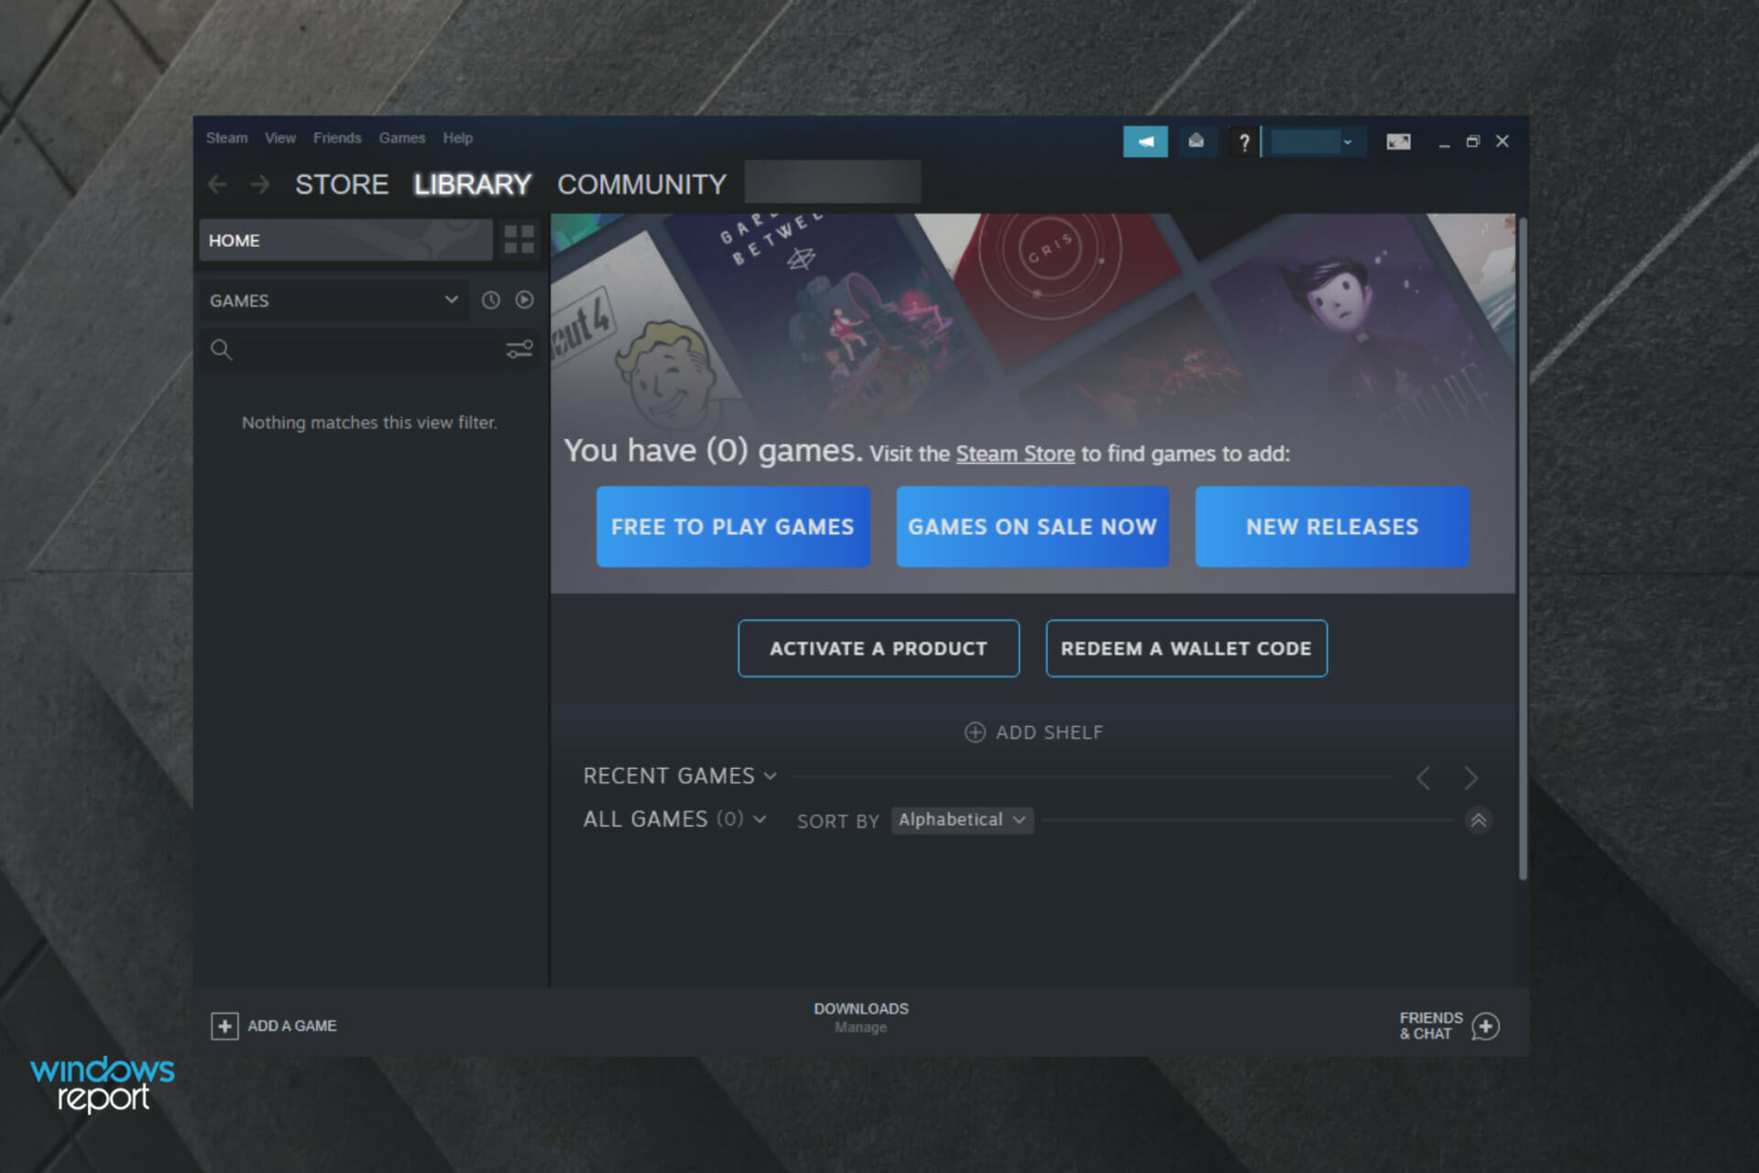Click the back navigation arrow icon
The image size is (1759, 1173).
click(216, 182)
